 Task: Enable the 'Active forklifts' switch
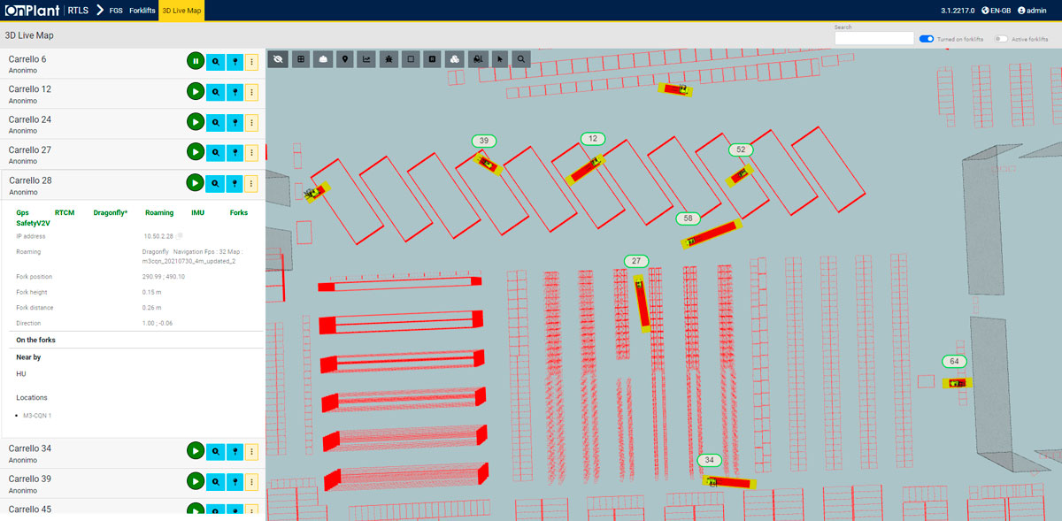[x=1001, y=39]
